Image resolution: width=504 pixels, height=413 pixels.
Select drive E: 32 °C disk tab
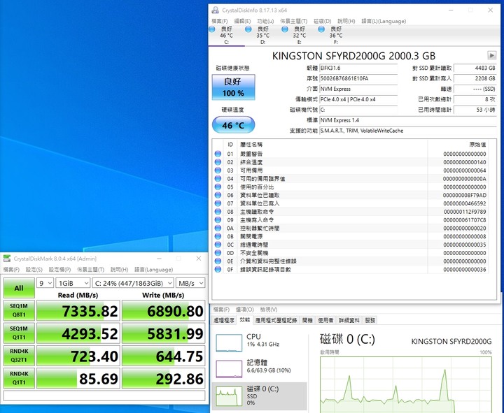click(x=299, y=36)
